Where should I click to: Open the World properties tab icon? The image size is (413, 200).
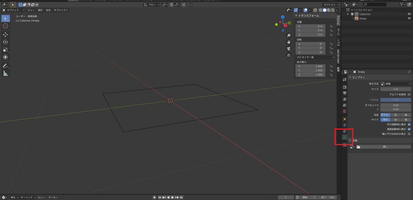345,111
